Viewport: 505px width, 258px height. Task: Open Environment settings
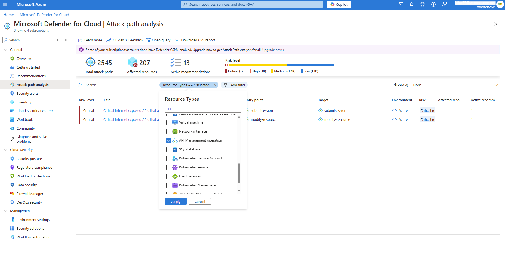pyautogui.click(x=33, y=220)
